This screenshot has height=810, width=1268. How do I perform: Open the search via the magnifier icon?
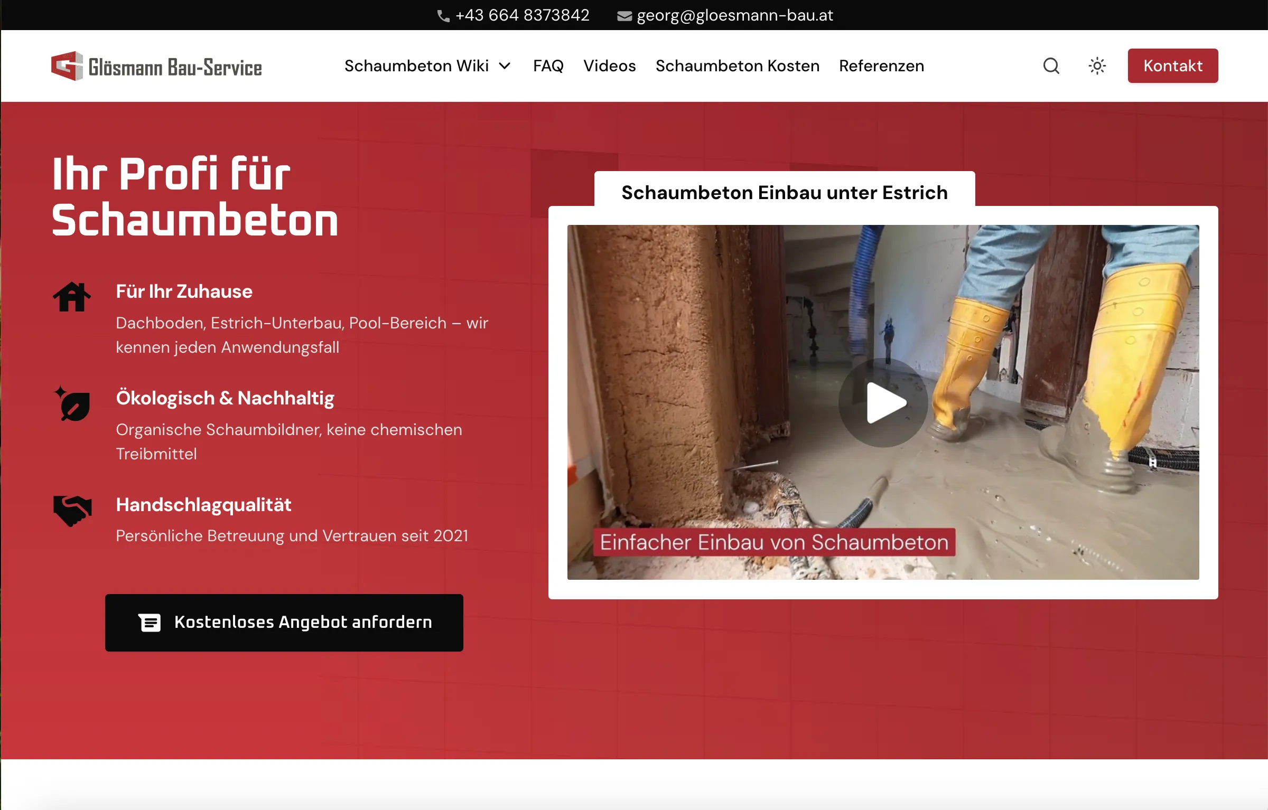point(1051,65)
